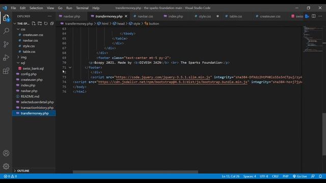Split the editor to the right
This screenshot has width=326, height=183.
(x=314, y=16)
